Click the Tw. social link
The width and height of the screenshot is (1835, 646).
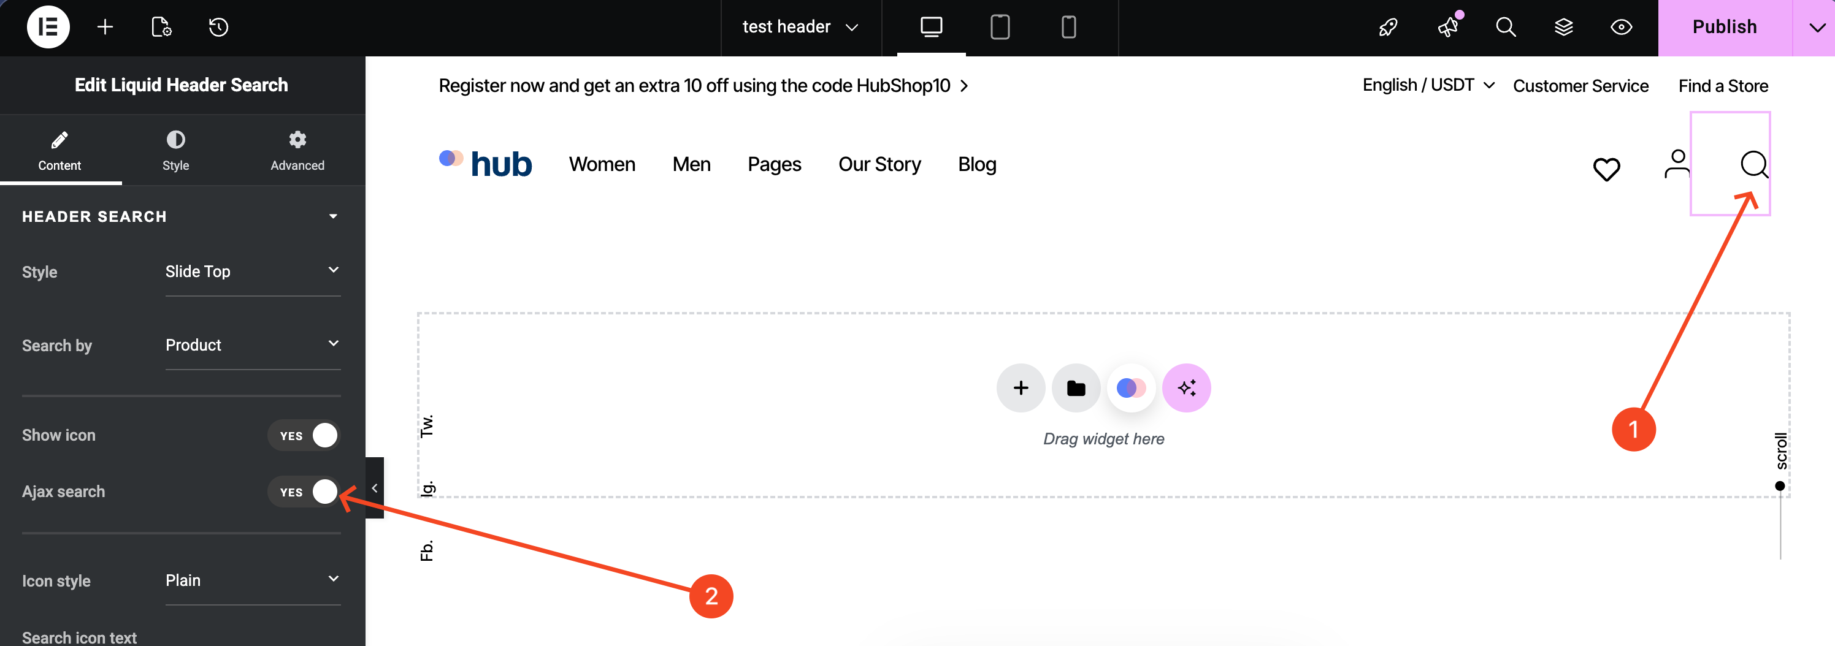pos(426,425)
